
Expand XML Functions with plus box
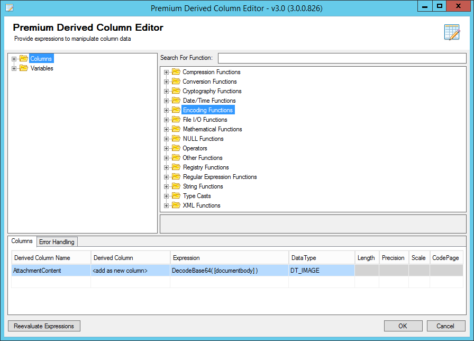click(x=166, y=205)
